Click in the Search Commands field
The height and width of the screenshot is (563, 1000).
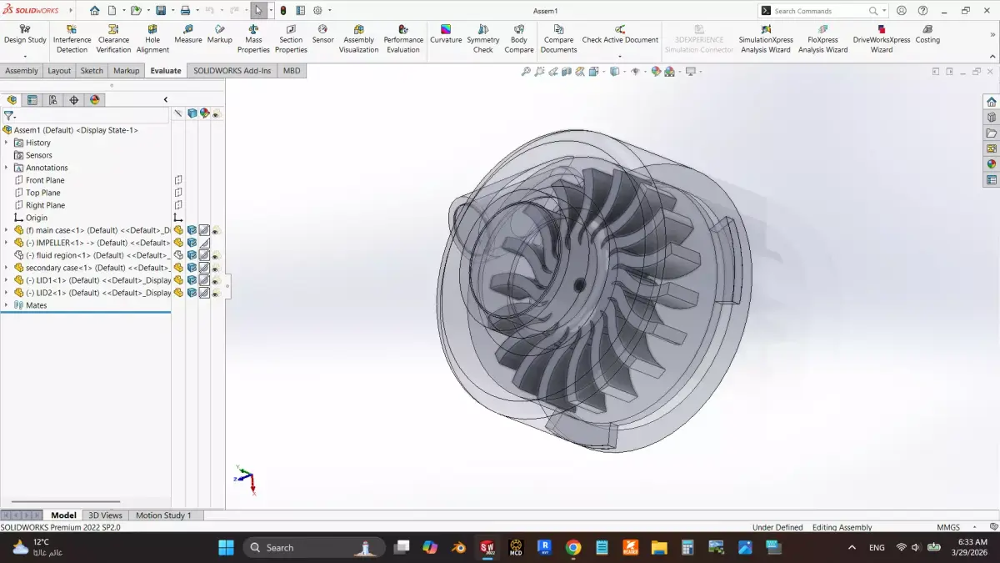tap(817, 11)
